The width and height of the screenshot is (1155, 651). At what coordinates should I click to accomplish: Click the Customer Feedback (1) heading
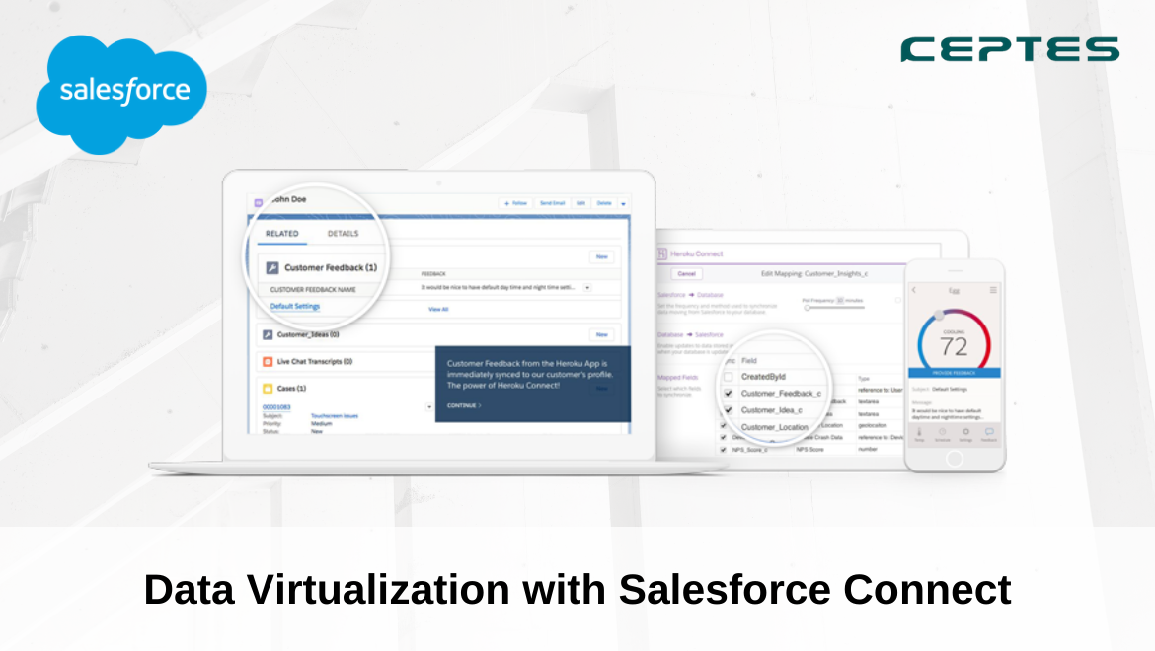[331, 267]
